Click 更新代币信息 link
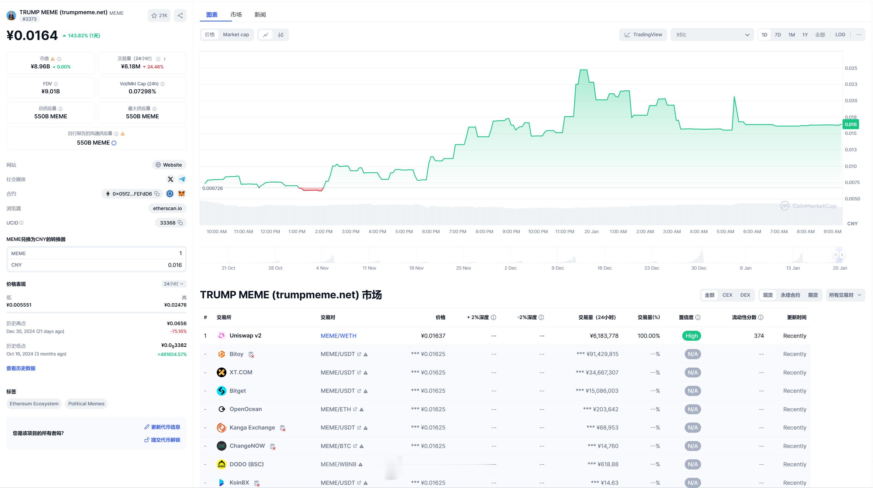Screen dimensions: 873x488 (x=162, y=427)
